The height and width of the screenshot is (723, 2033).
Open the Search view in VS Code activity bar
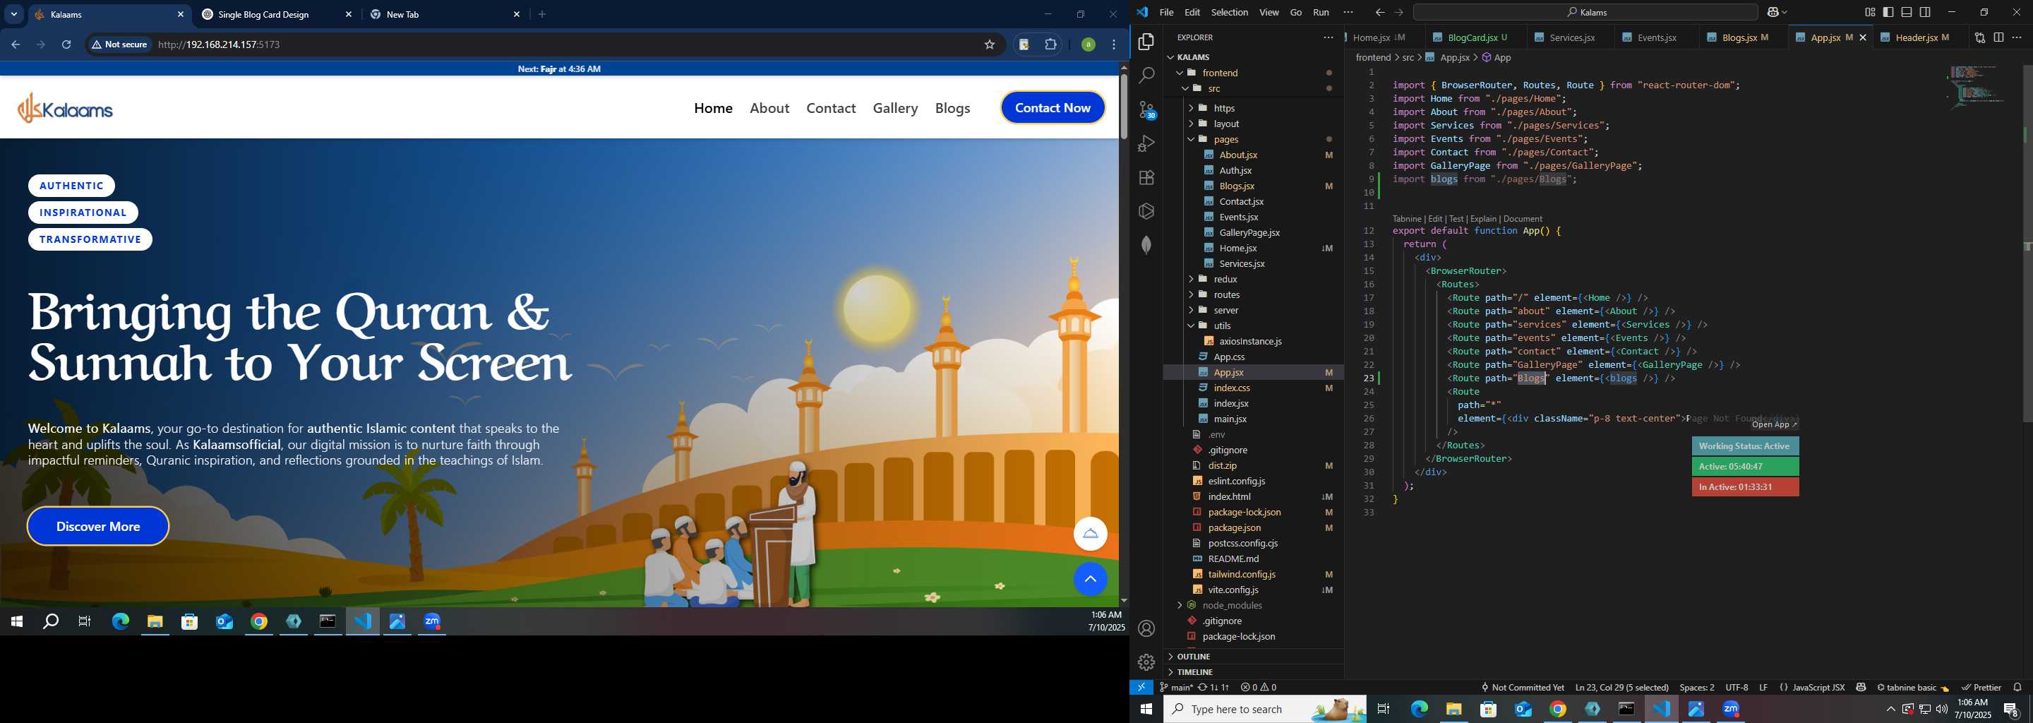pos(1146,76)
